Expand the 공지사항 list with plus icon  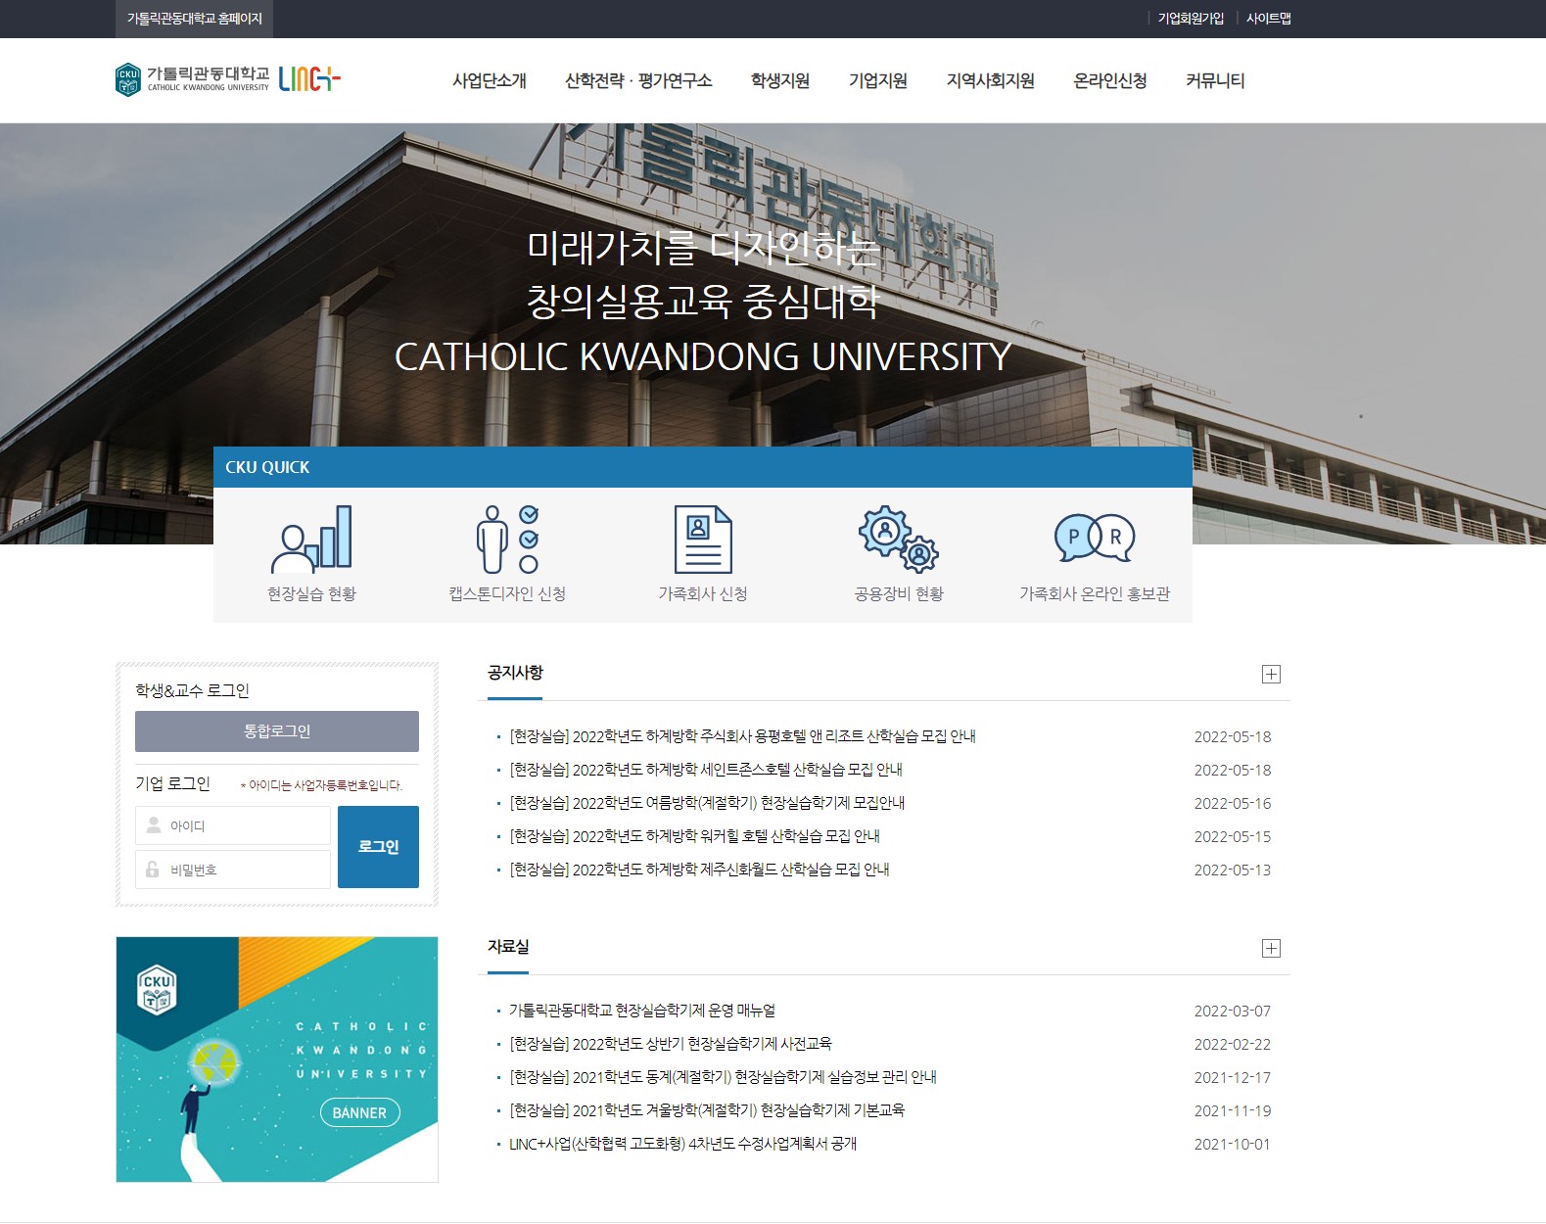1271,674
